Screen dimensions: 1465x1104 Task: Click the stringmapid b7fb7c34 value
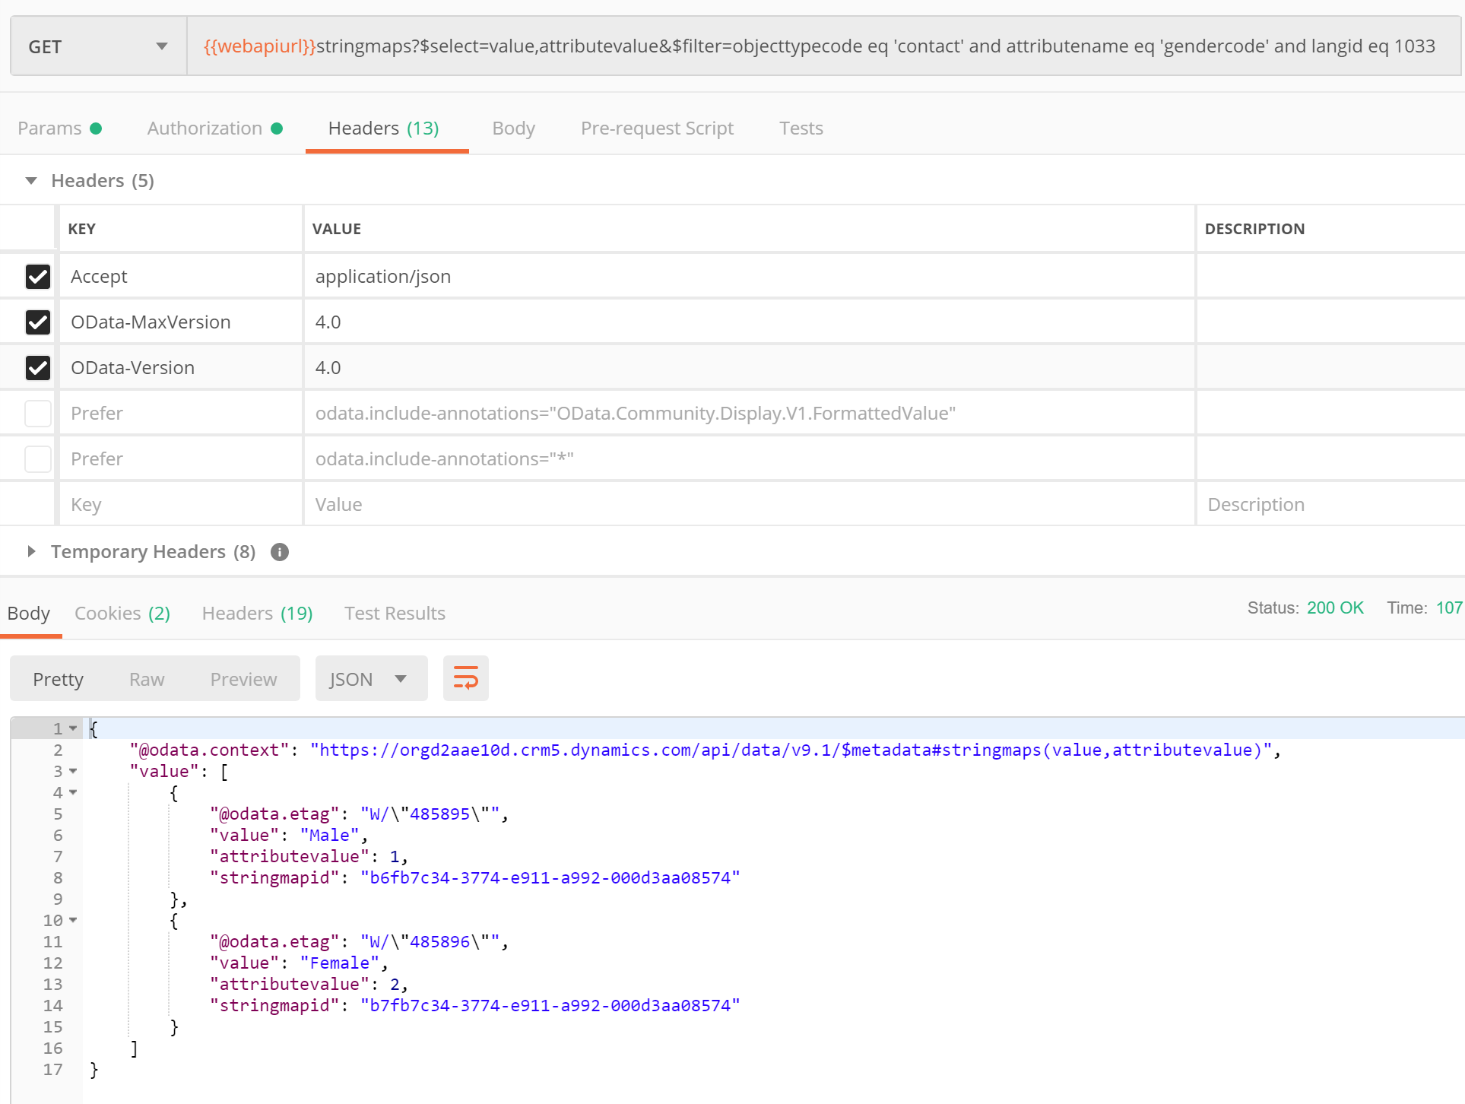550,1005
